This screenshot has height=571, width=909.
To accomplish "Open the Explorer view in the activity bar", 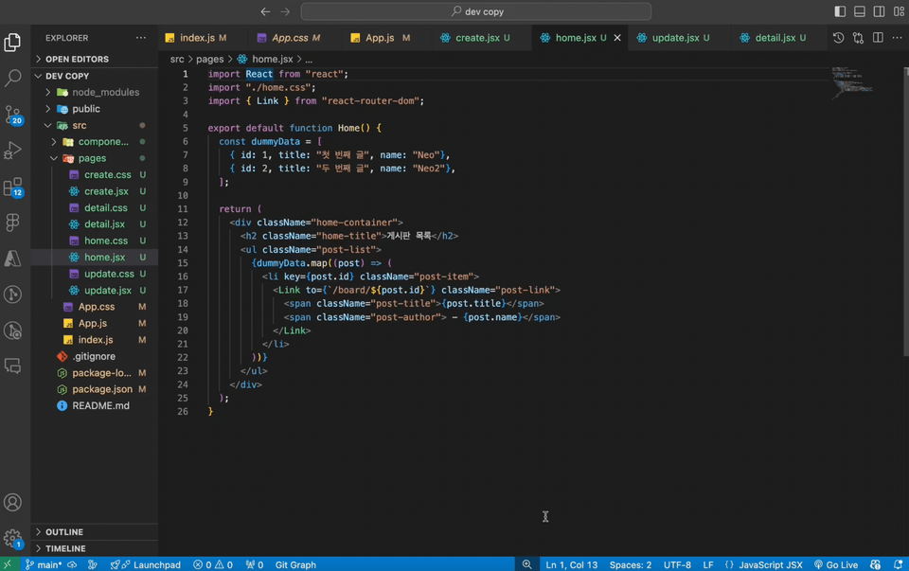I will pyautogui.click(x=12, y=43).
